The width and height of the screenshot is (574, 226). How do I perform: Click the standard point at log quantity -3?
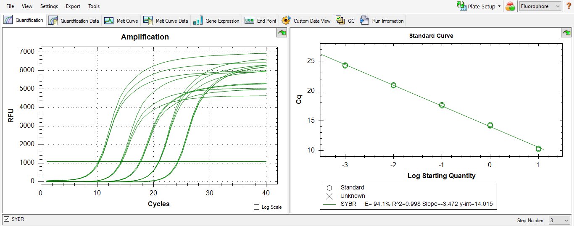(345, 65)
